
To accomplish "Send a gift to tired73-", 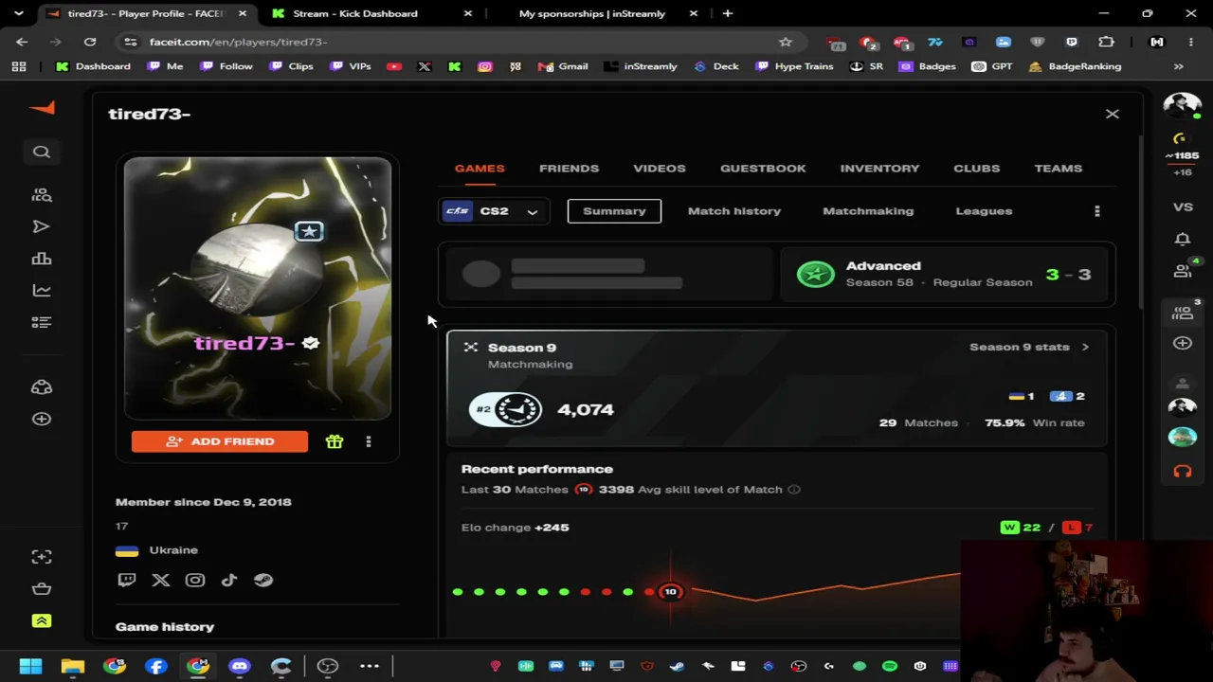I will click(334, 441).
